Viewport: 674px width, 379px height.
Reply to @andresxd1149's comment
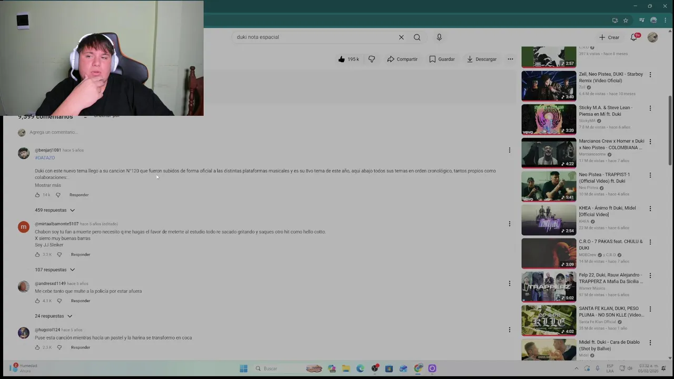[x=81, y=301]
